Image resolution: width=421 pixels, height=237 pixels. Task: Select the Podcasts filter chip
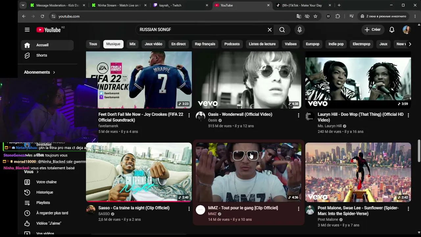[x=232, y=44]
